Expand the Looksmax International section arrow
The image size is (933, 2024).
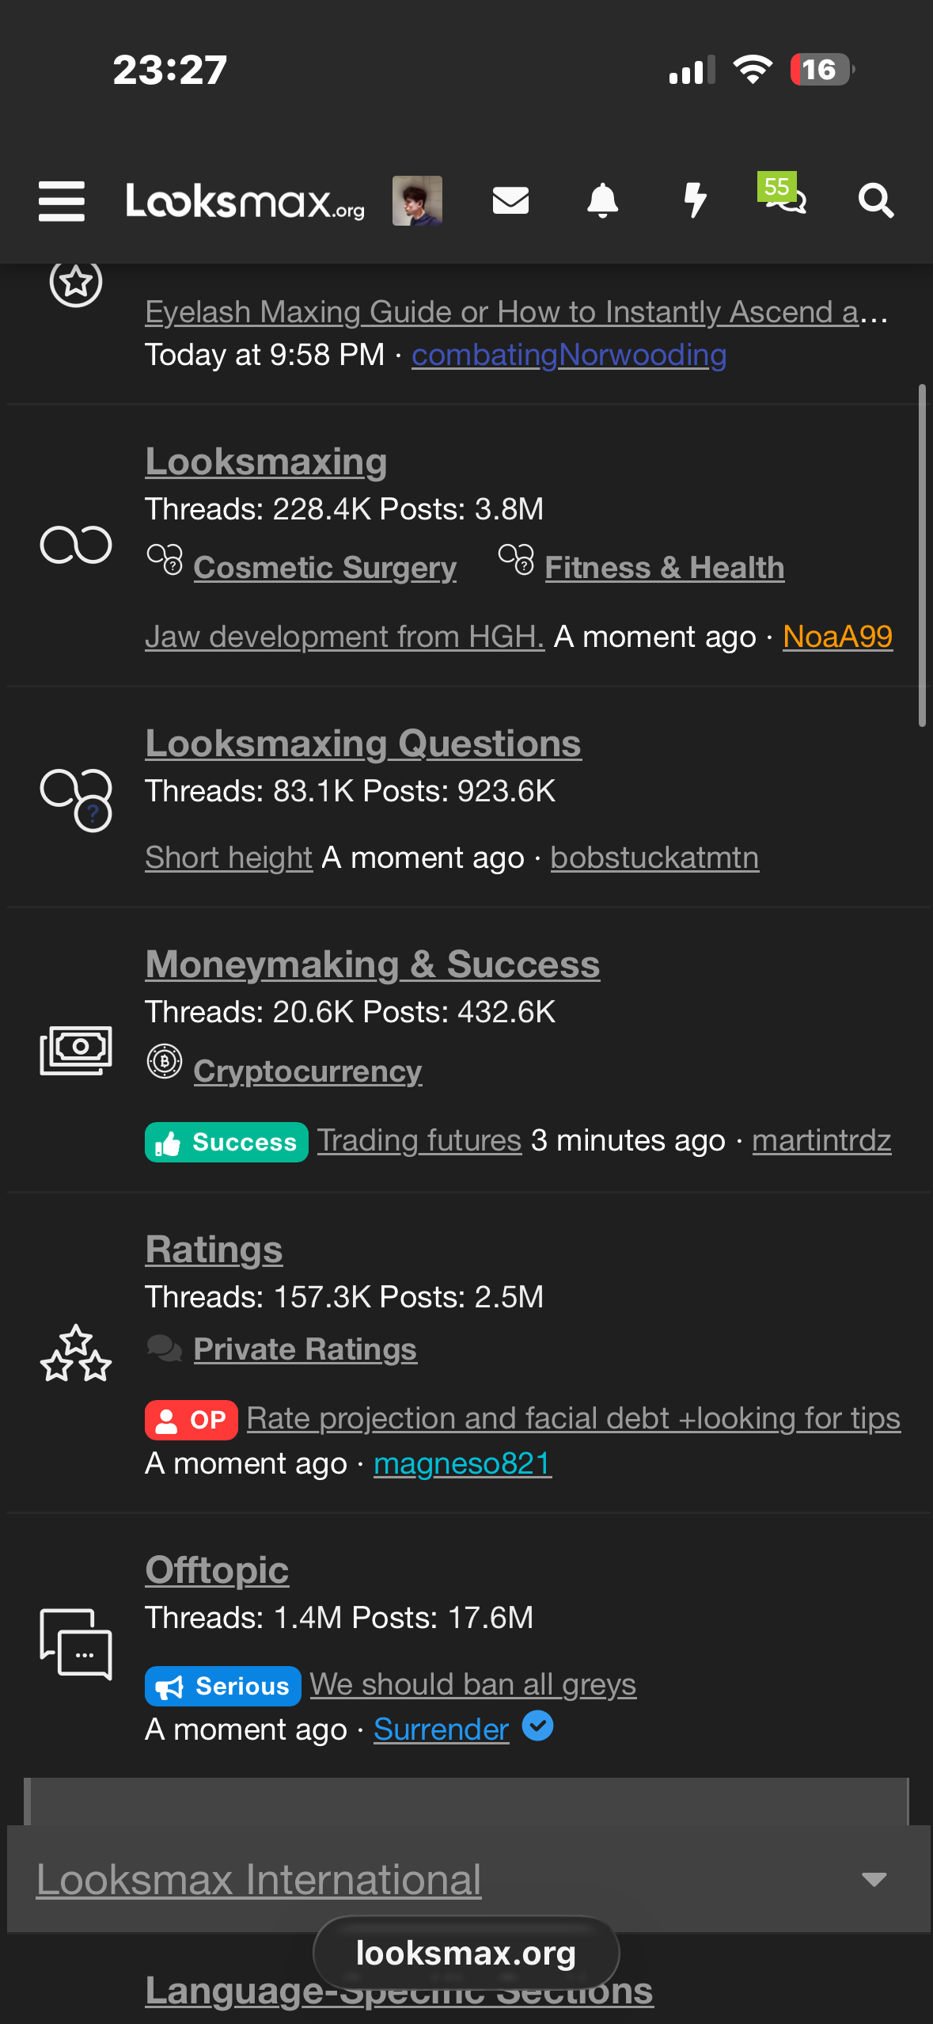874,1879
